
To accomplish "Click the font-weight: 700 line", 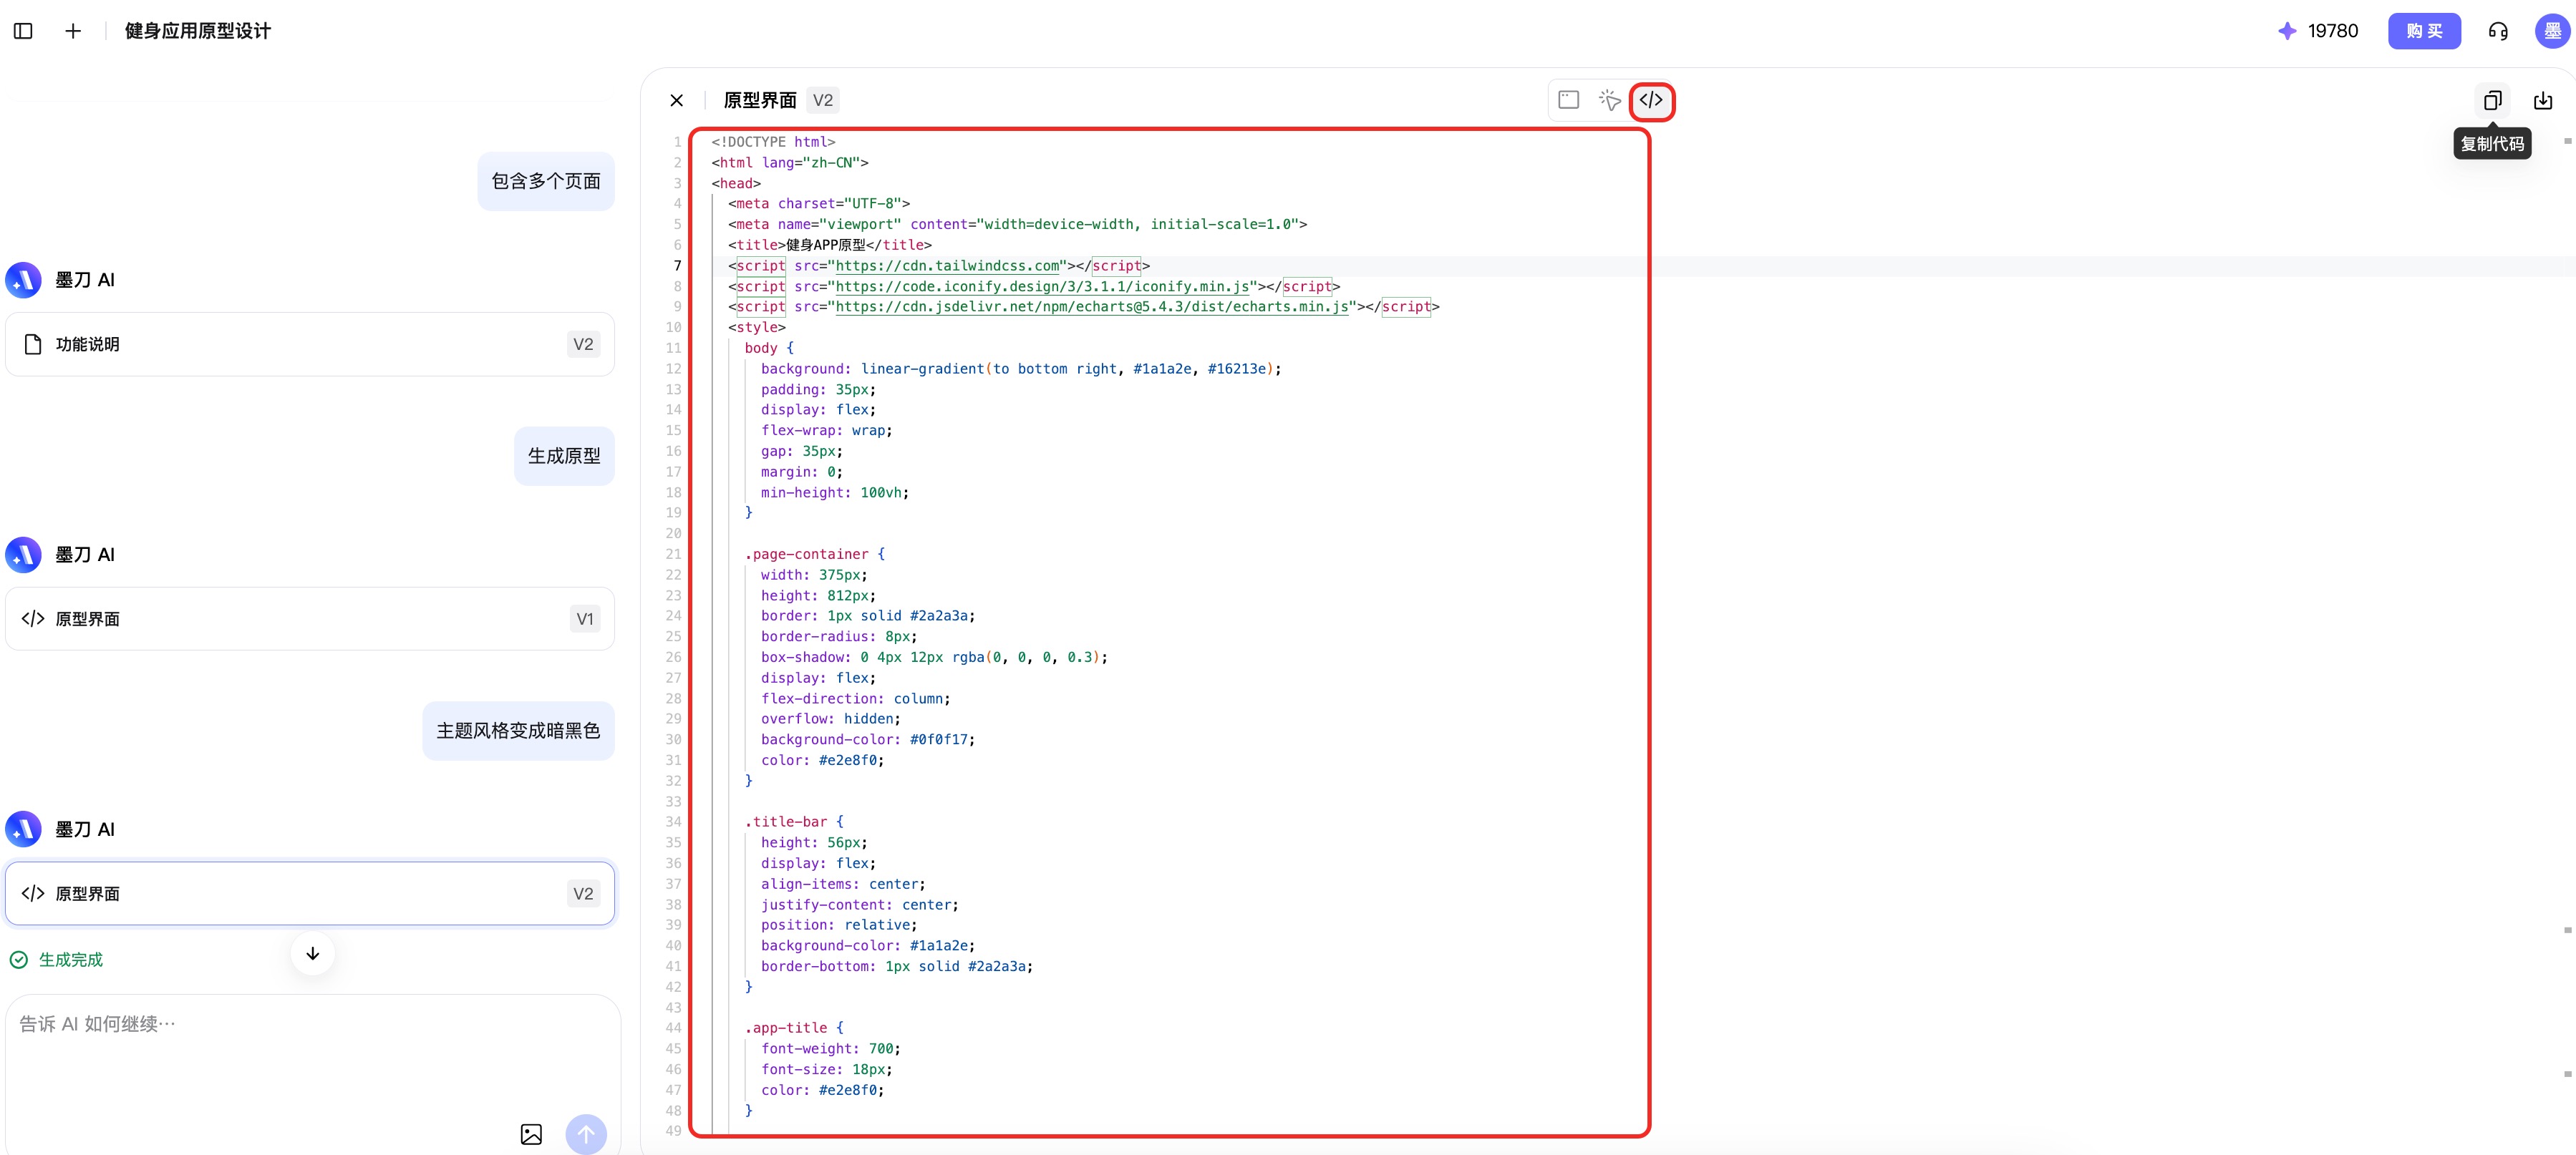I will (x=830, y=1049).
